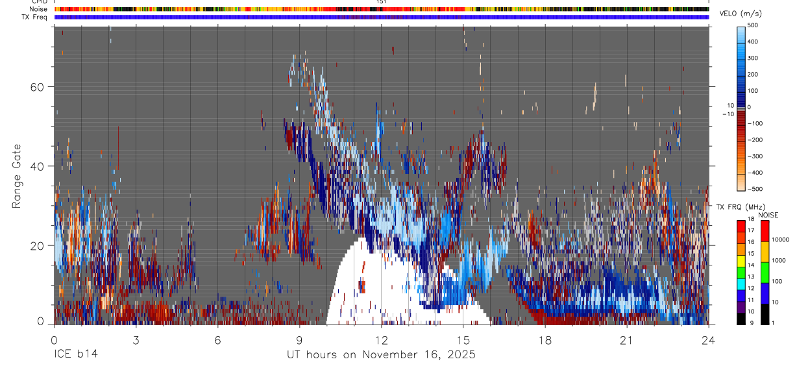Click the '15' tick on UT hours axis
The height and width of the screenshot is (368, 797).
tap(463, 339)
